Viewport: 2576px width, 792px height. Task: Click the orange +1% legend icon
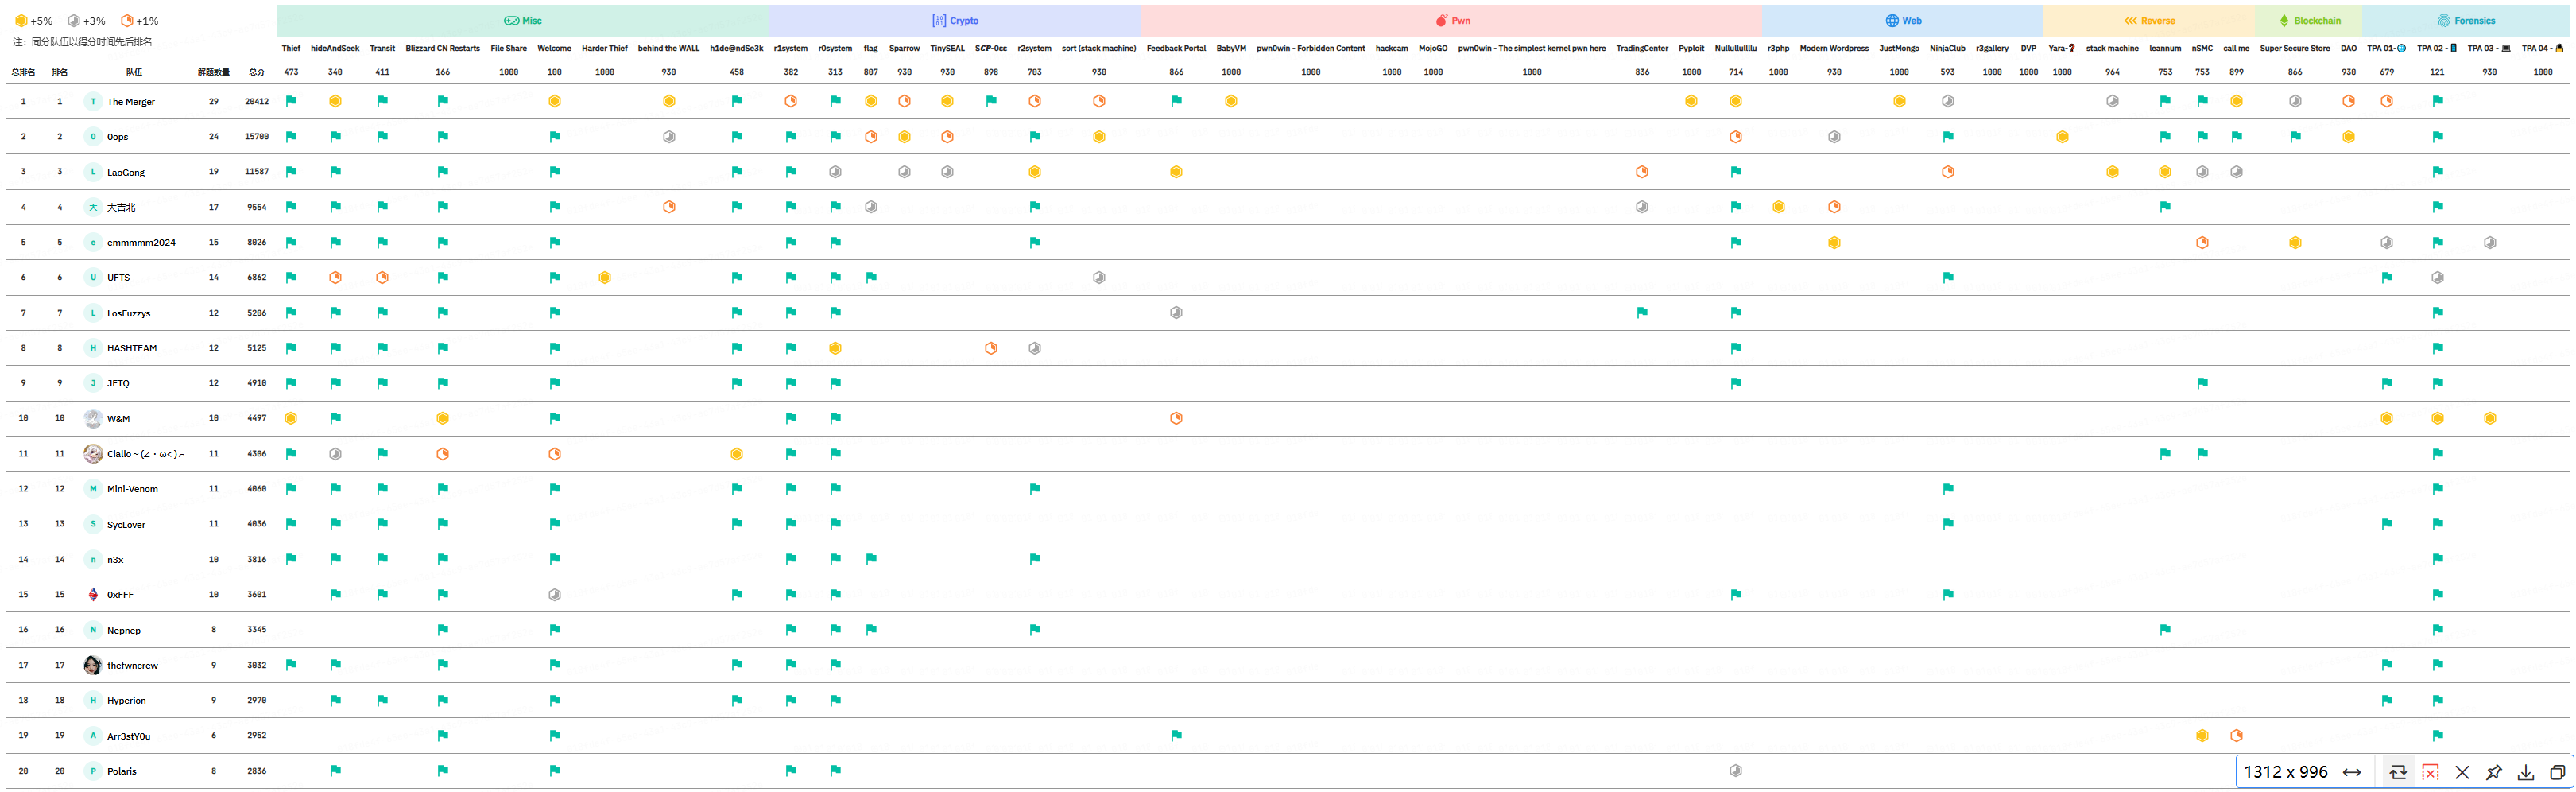126,20
